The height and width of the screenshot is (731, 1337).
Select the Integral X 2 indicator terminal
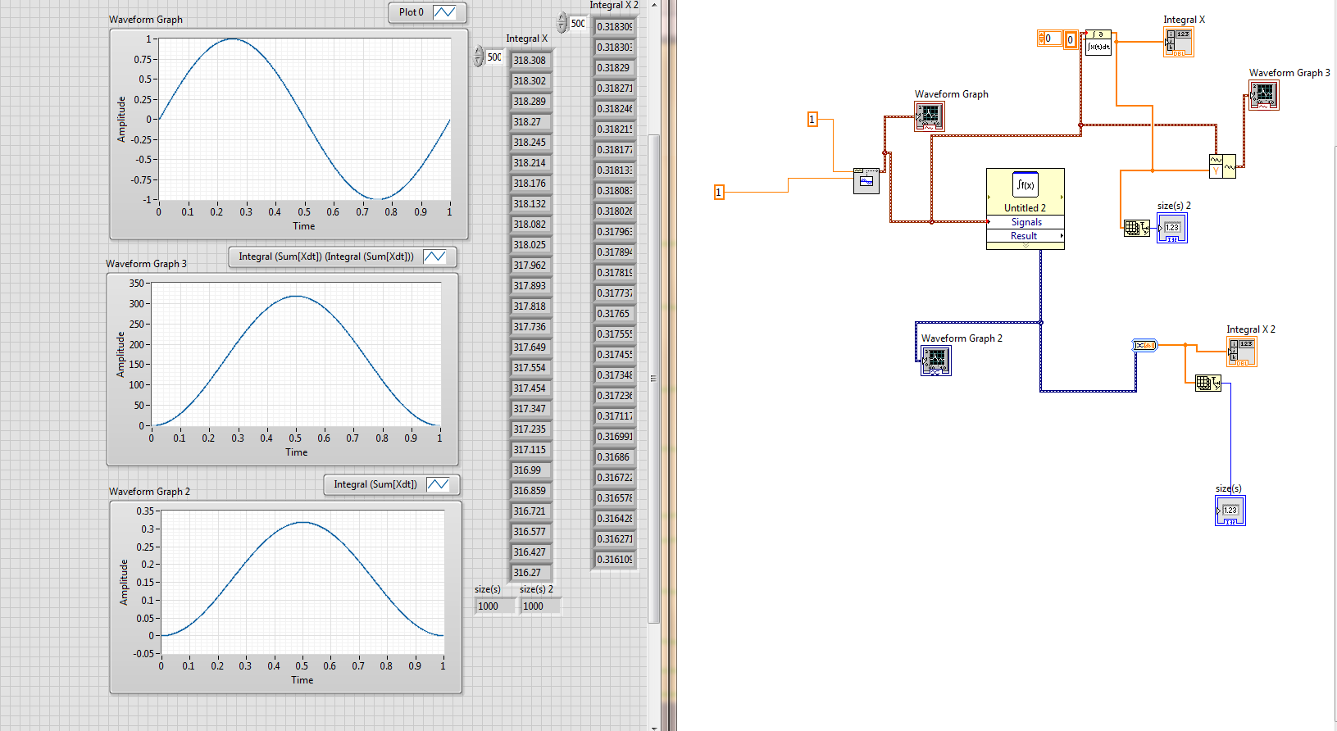pos(1242,352)
